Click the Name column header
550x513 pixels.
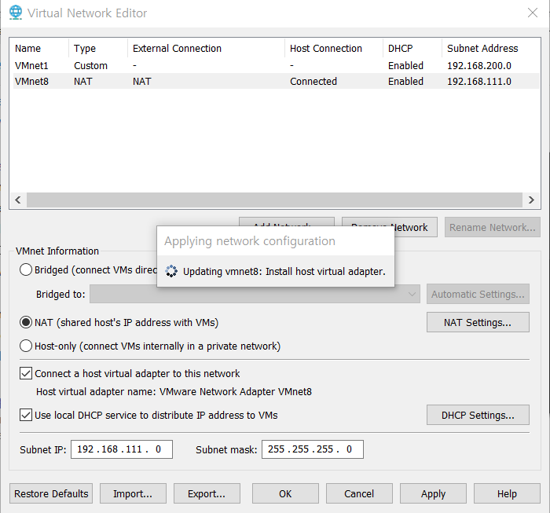tap(27, 49)
